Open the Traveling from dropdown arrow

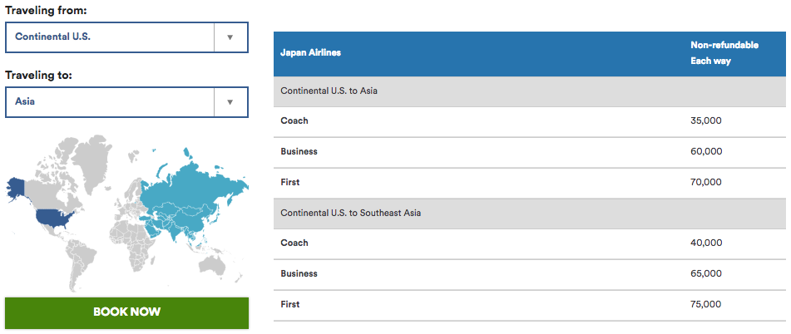[x=230, y=37]
